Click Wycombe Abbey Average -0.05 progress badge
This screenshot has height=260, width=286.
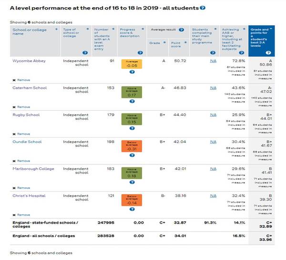pyautogui.click(x=132, y=64)
